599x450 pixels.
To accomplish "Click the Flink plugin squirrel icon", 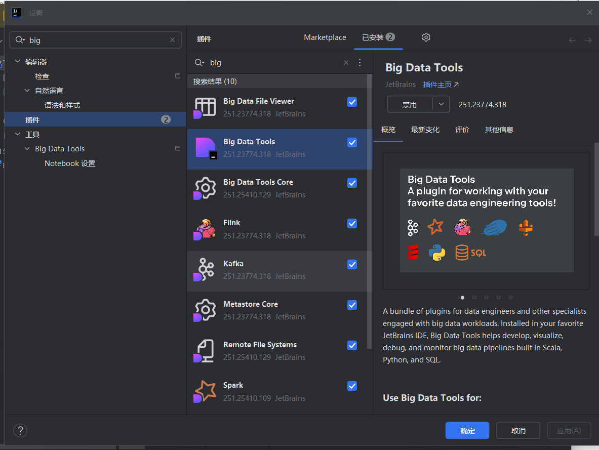I will coord(205,230).
